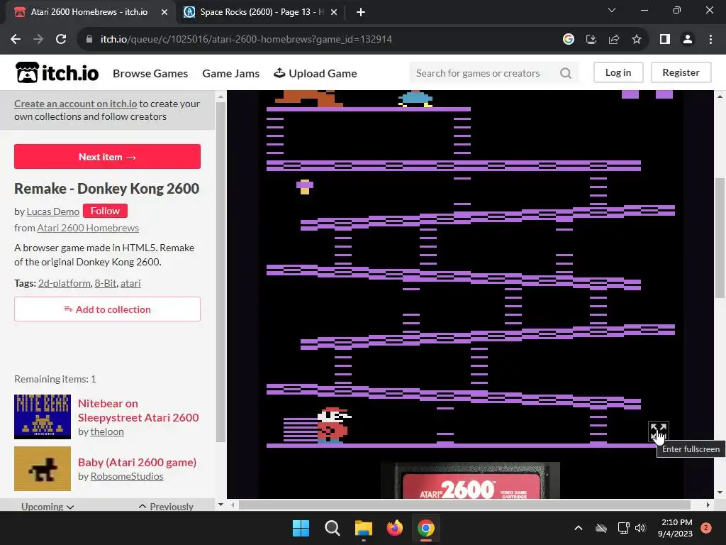This screenshot has width=726, height=545.
Task: Click the site lock icon in address bar
Action: point(89,40)
